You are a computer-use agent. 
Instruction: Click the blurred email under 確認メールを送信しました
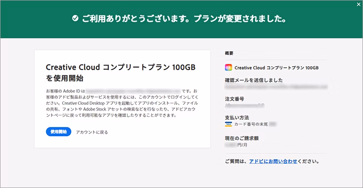[276, 87]
